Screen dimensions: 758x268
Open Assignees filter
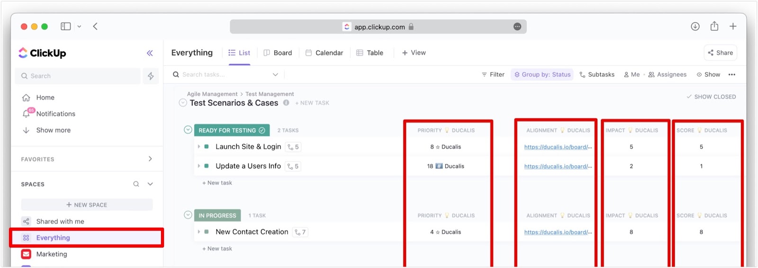click(x=667, y=75)
